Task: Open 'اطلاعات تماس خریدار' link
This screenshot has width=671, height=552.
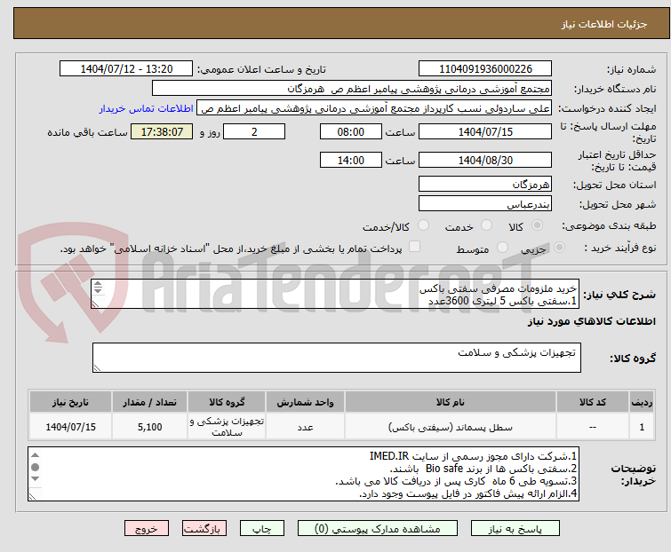Action: tap(147, 108)
